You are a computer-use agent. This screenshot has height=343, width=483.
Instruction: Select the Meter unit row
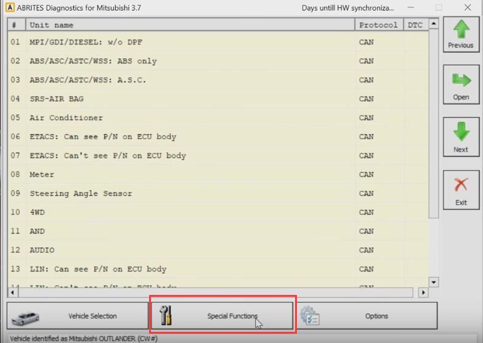pos(218,175)
